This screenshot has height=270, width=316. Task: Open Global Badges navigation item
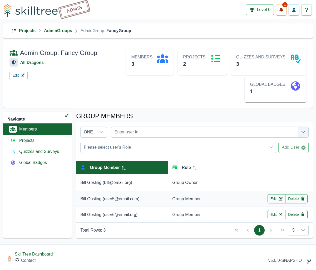click(x=37, y=163)
